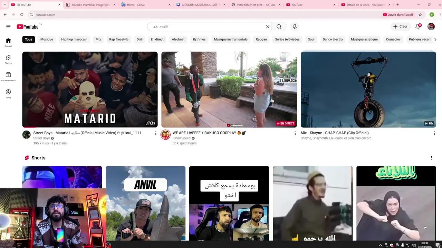The height and width of the screenshot is (248, 442).
Task: Select the Comédies filter chip
Action: point(393,39)
